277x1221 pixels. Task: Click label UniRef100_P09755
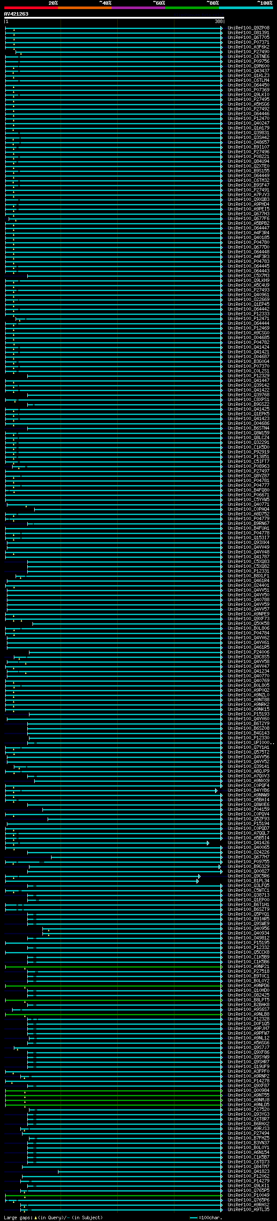[x=248, y=862]
